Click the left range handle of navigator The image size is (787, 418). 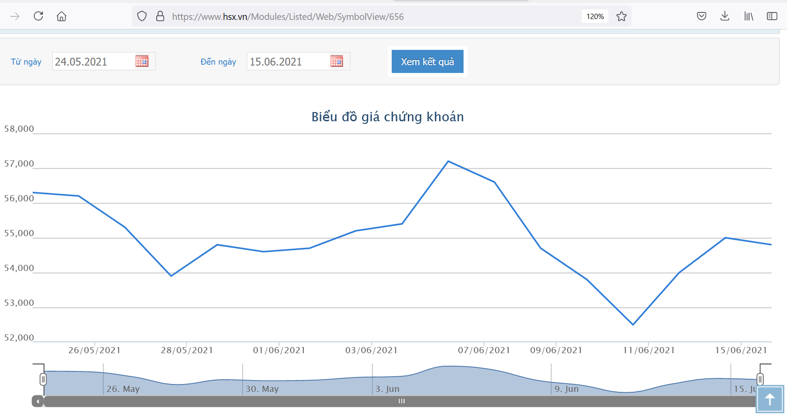[x=43, y=379]
